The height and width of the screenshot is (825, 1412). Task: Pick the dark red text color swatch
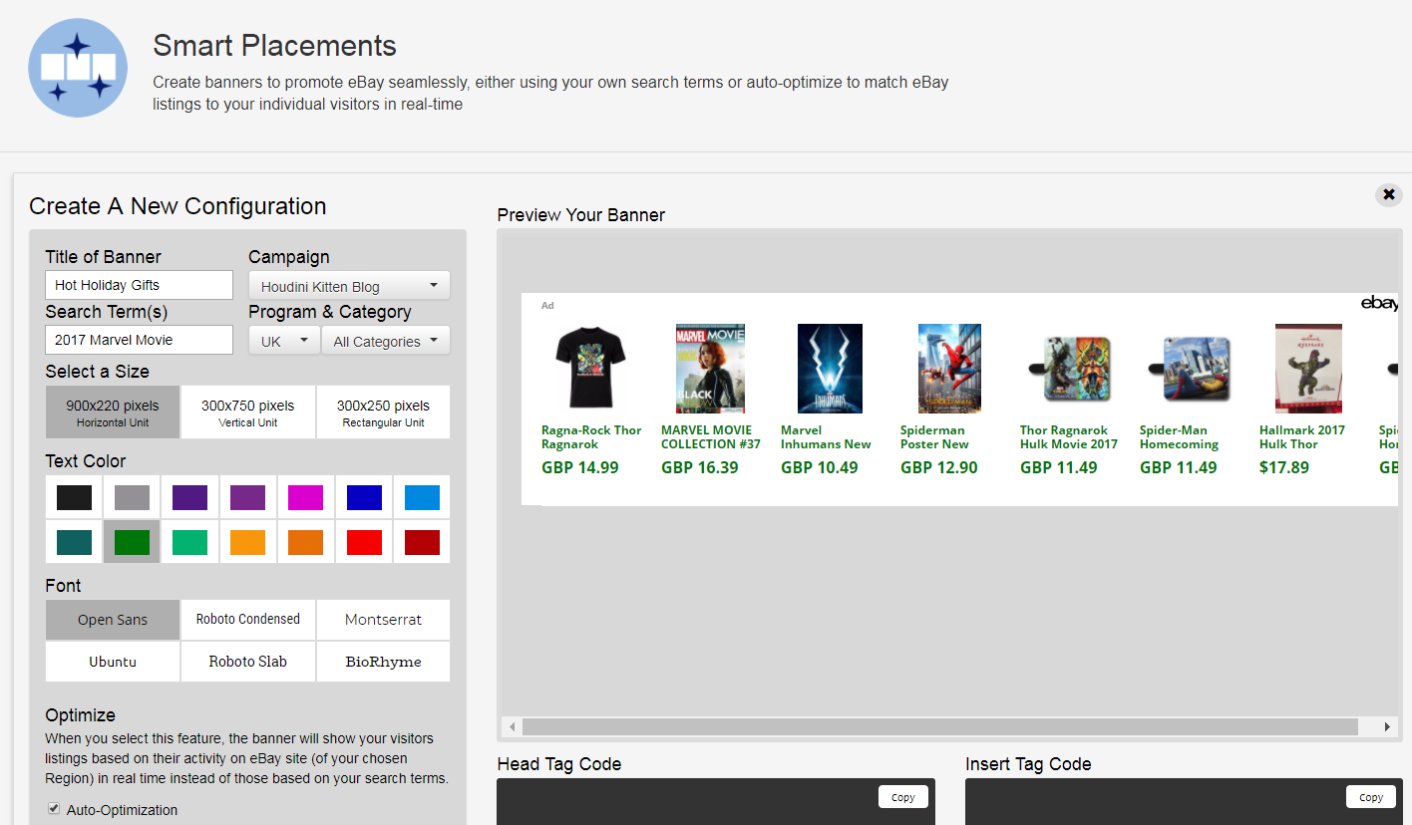coord(422,542)
